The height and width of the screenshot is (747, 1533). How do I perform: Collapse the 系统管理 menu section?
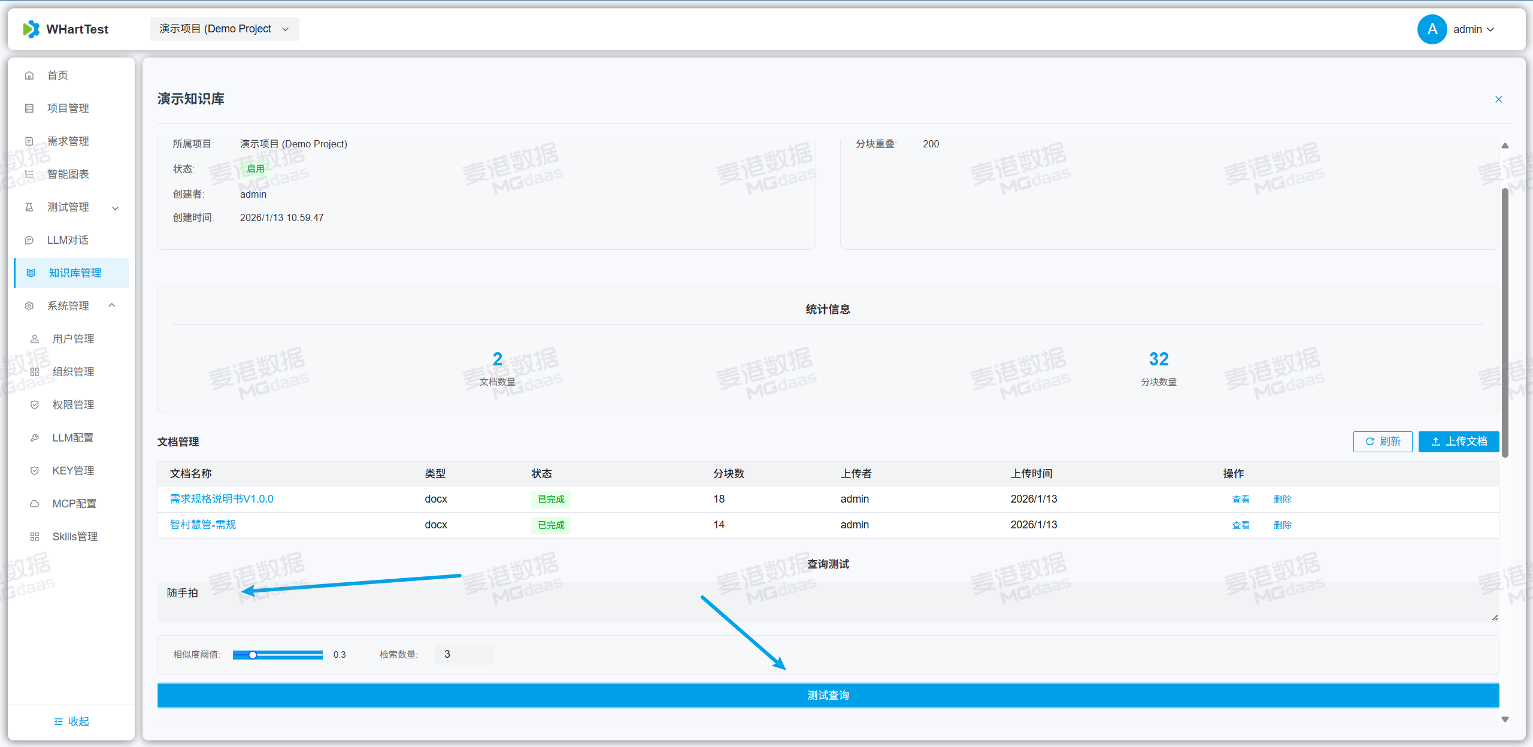pos(112,306)
